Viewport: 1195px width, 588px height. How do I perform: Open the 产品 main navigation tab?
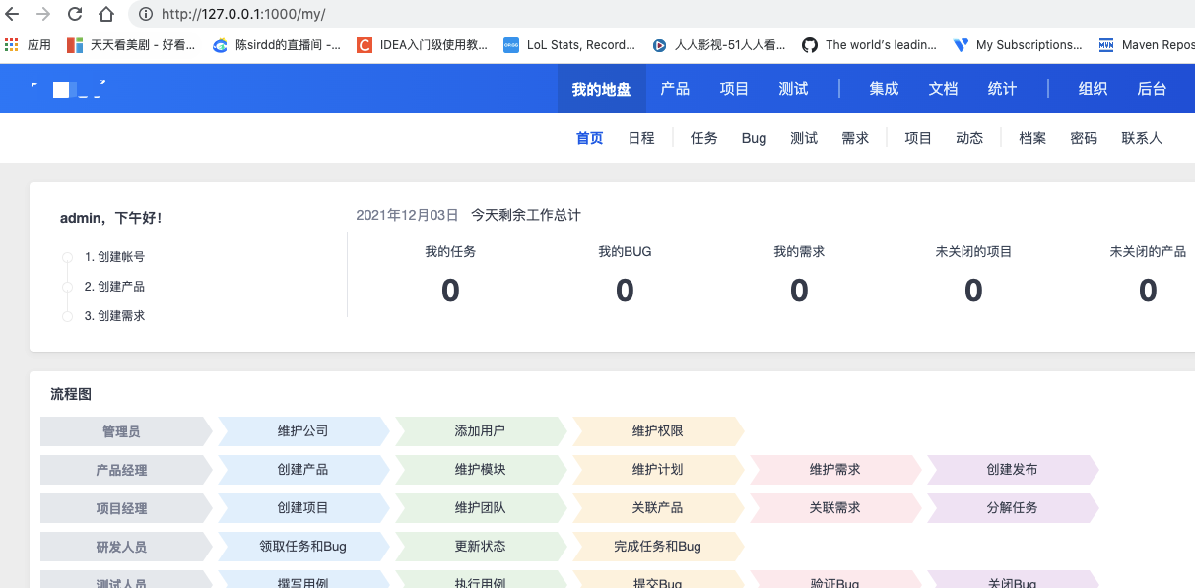(x=675, y=89)
